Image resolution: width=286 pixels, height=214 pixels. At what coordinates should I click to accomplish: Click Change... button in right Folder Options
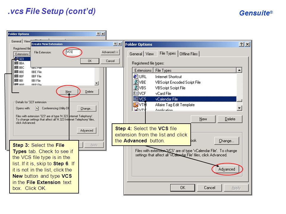click(226, 141)
